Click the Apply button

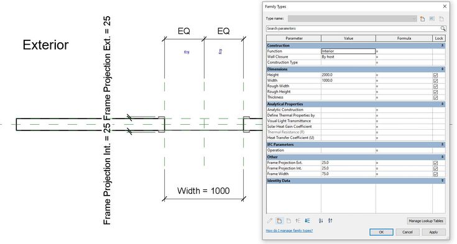pyautogui.click(x=433, y=232)
